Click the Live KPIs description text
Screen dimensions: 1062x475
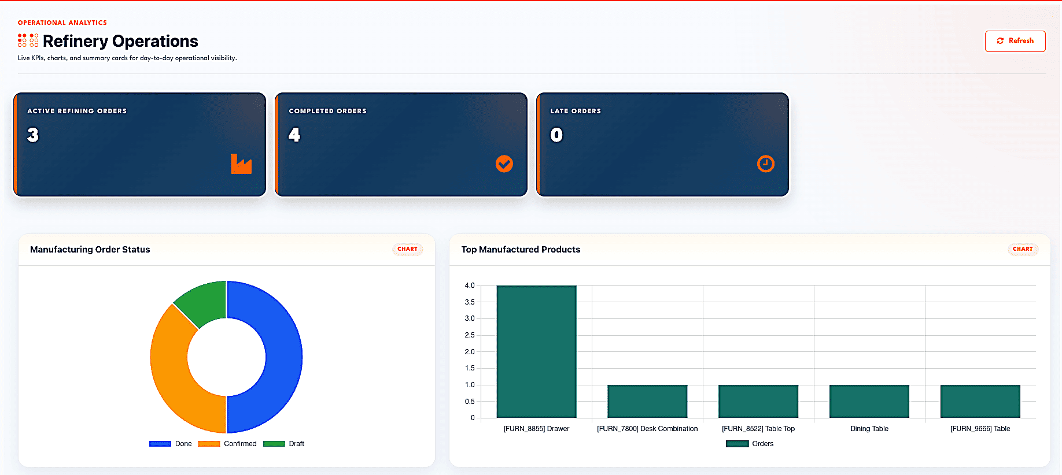(127, 58)
